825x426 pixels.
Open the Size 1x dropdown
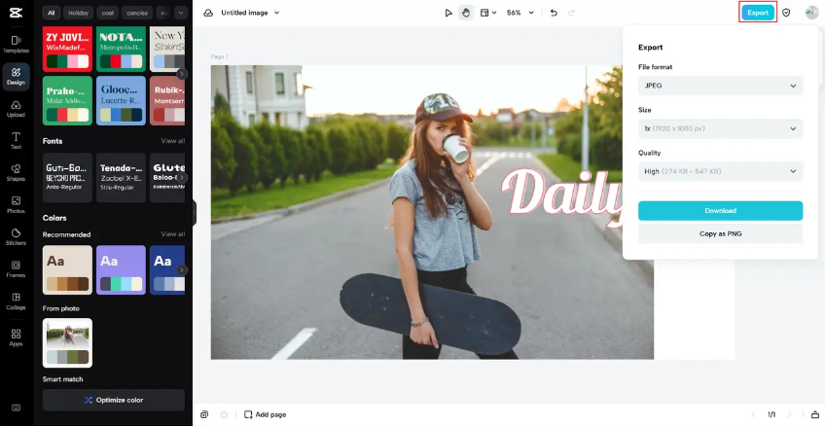click(x=720, y=128)
